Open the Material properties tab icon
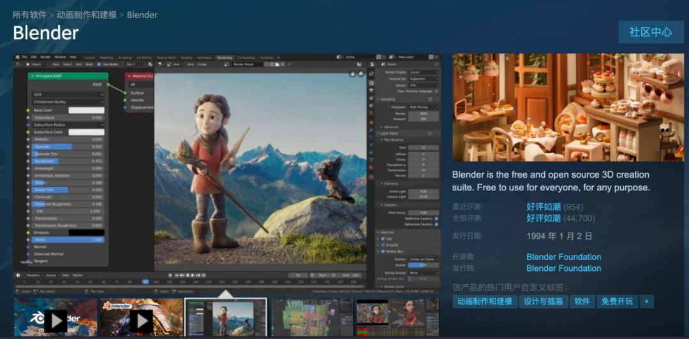This screenshot has width=689, height=339. pyautogui.click(x=371, y=167)
